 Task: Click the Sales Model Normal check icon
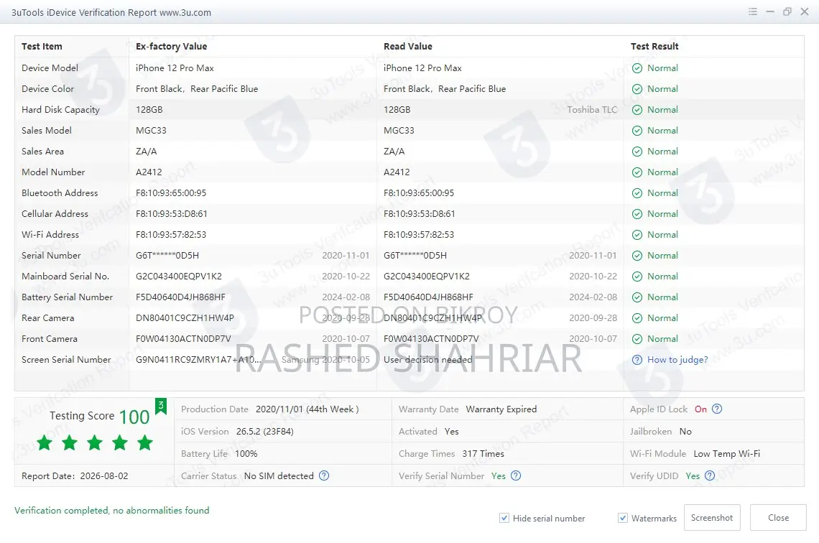coord(637,131)
